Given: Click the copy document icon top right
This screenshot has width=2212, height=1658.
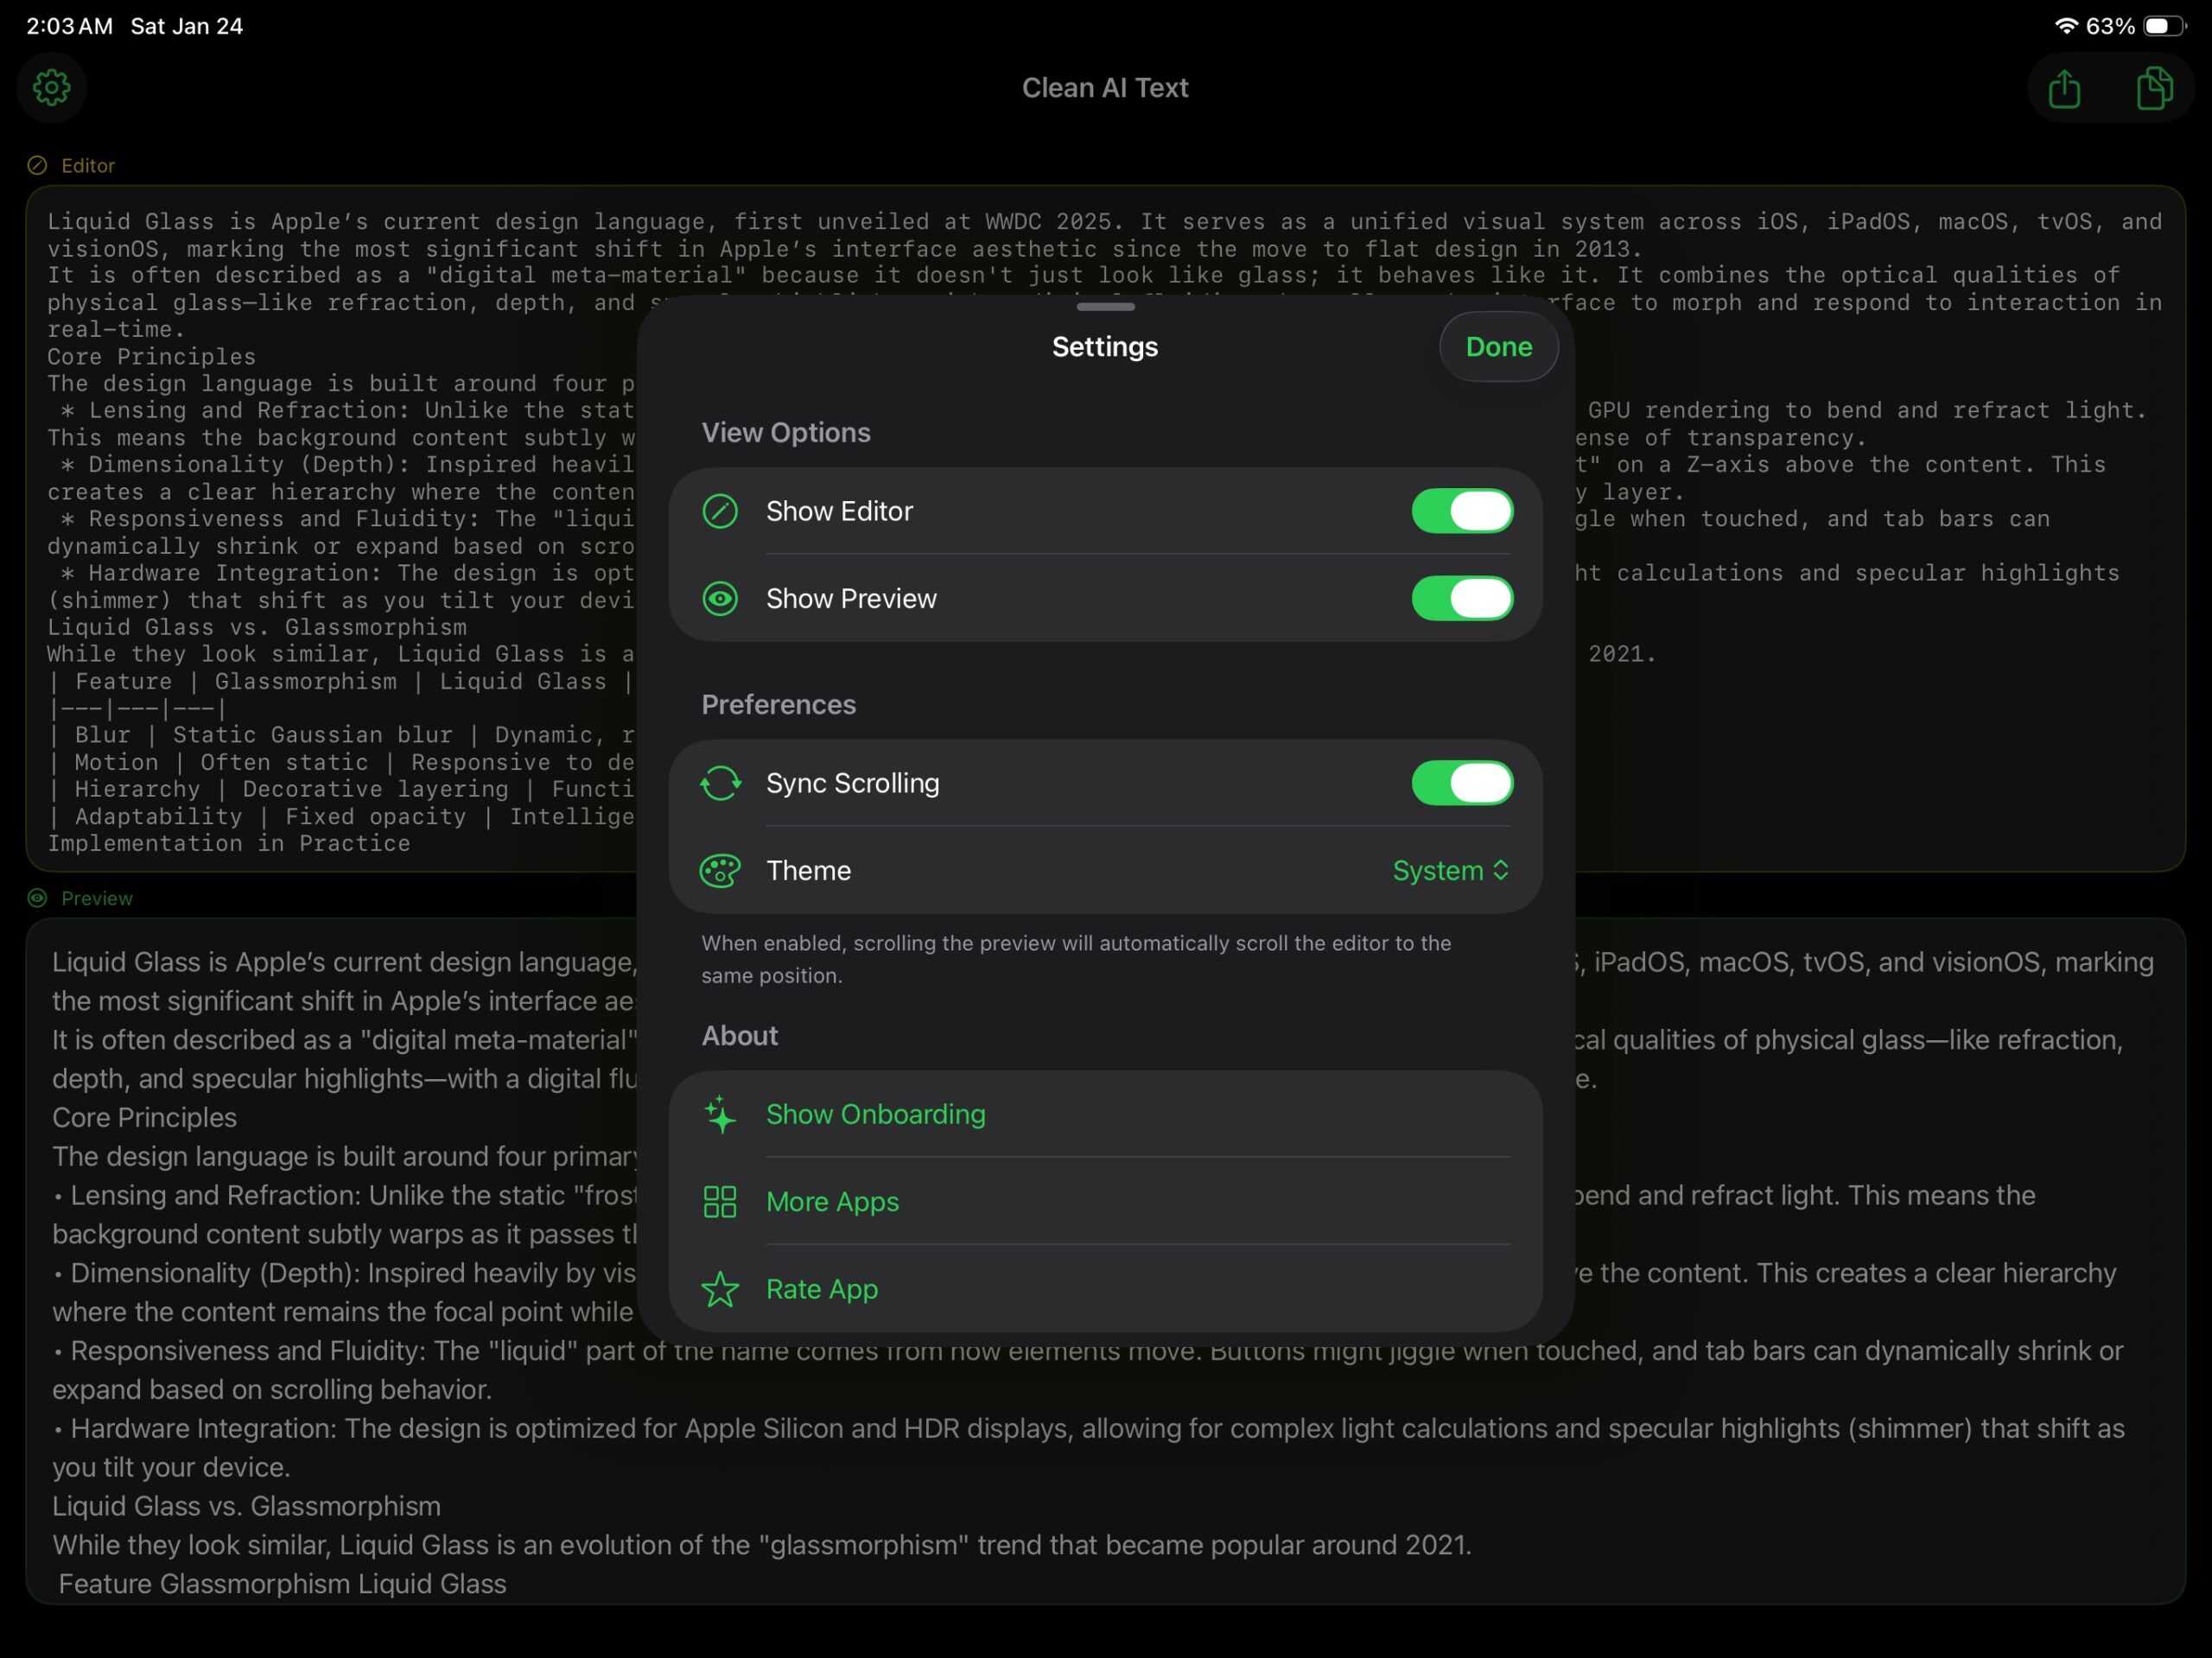Looking at the screenshot, I should [x=2155, y=88].
